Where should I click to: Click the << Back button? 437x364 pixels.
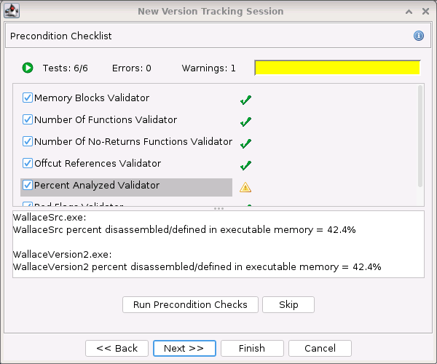point(117,348)
